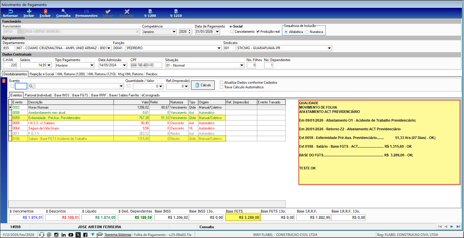Expand the Competência month dropdown
Image resolution: width=464 pixels, height=238 pixels.
(174, 32)
